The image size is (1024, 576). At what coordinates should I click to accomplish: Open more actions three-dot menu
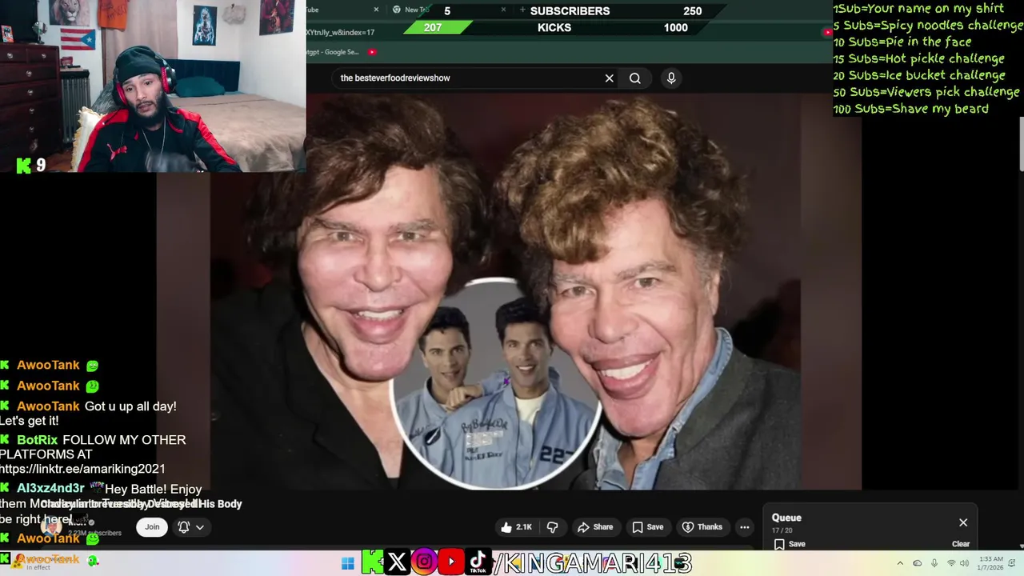745,527
